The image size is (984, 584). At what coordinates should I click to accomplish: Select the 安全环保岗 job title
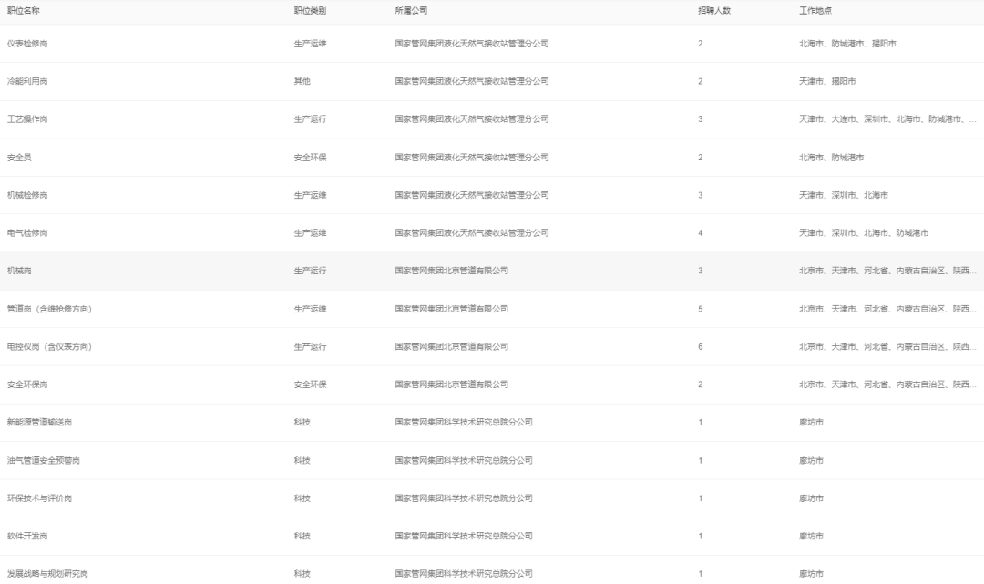click(27, 384)
